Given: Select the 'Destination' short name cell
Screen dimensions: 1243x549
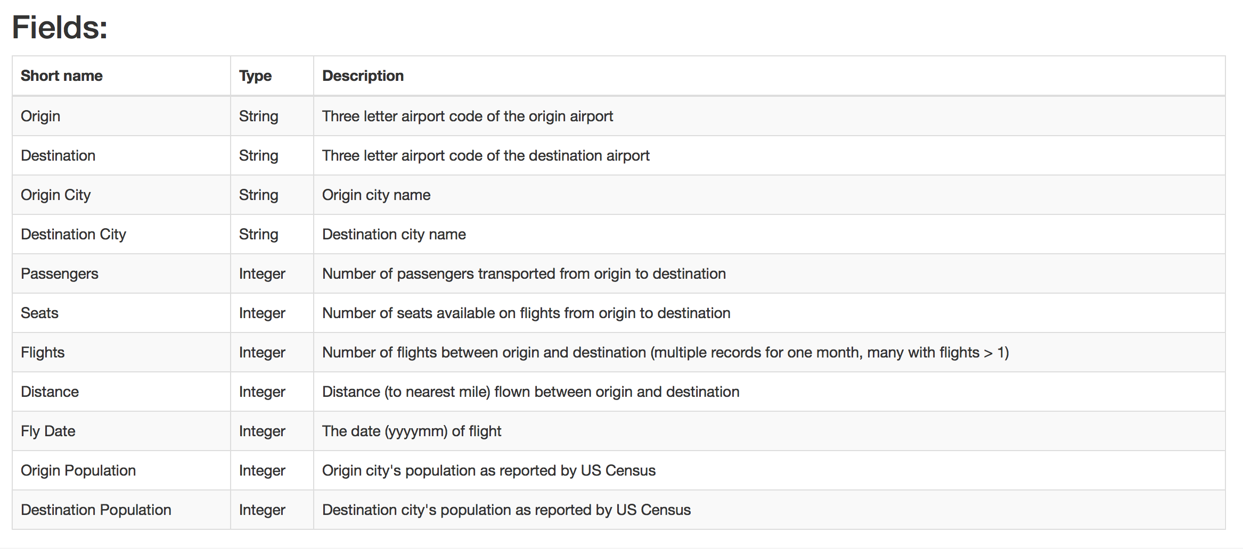Looking at the screenshot, I should point(58,155).
